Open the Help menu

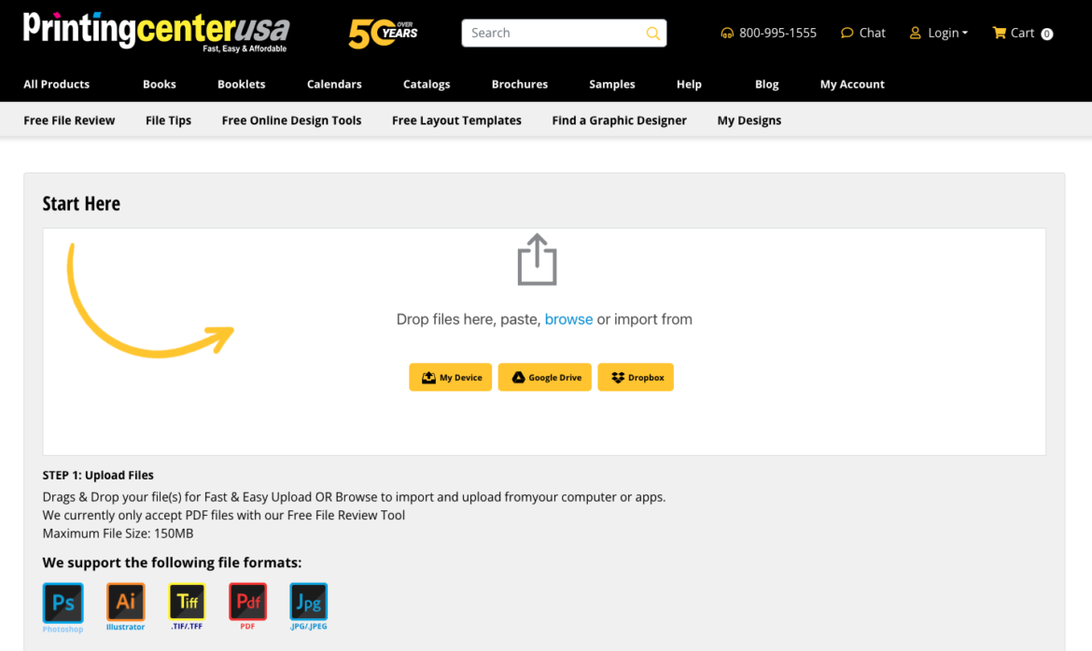689,84
